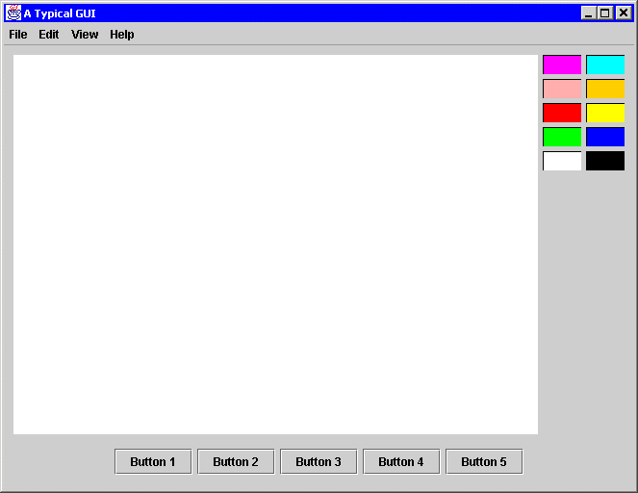Activate Button 3
The image size is (638, 493).
click(319, 462)
